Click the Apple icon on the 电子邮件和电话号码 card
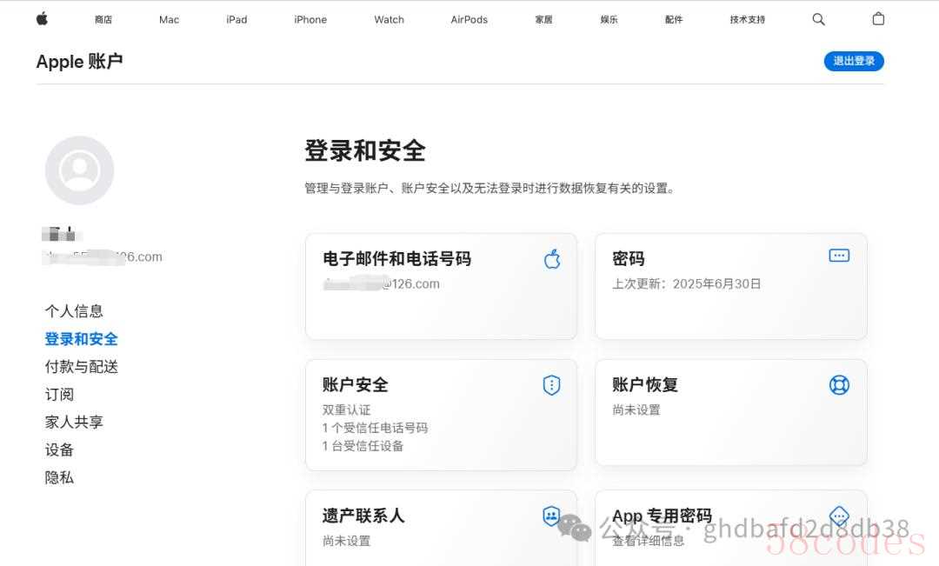939x566 pixels. (552, 259)
